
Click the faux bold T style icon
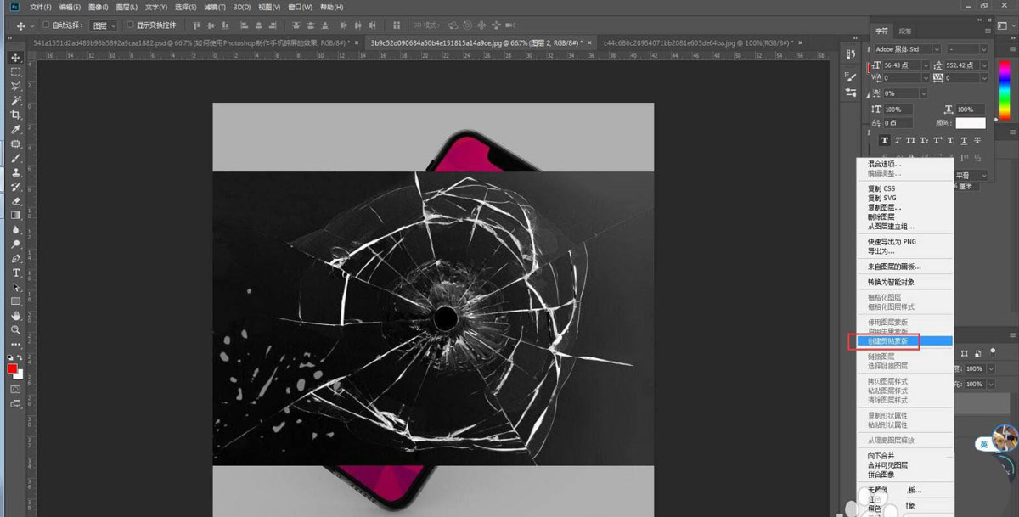[884, 140]
